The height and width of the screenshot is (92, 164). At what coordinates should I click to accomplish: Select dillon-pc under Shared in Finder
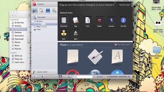click(18, 56)
